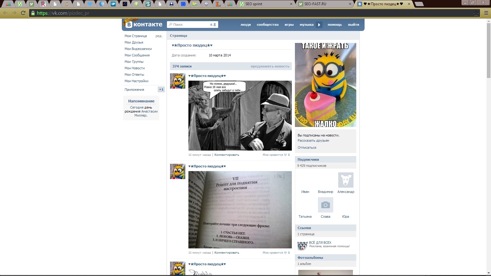
Task: Open the pinned green dollar coin tab
Action: 137,4
